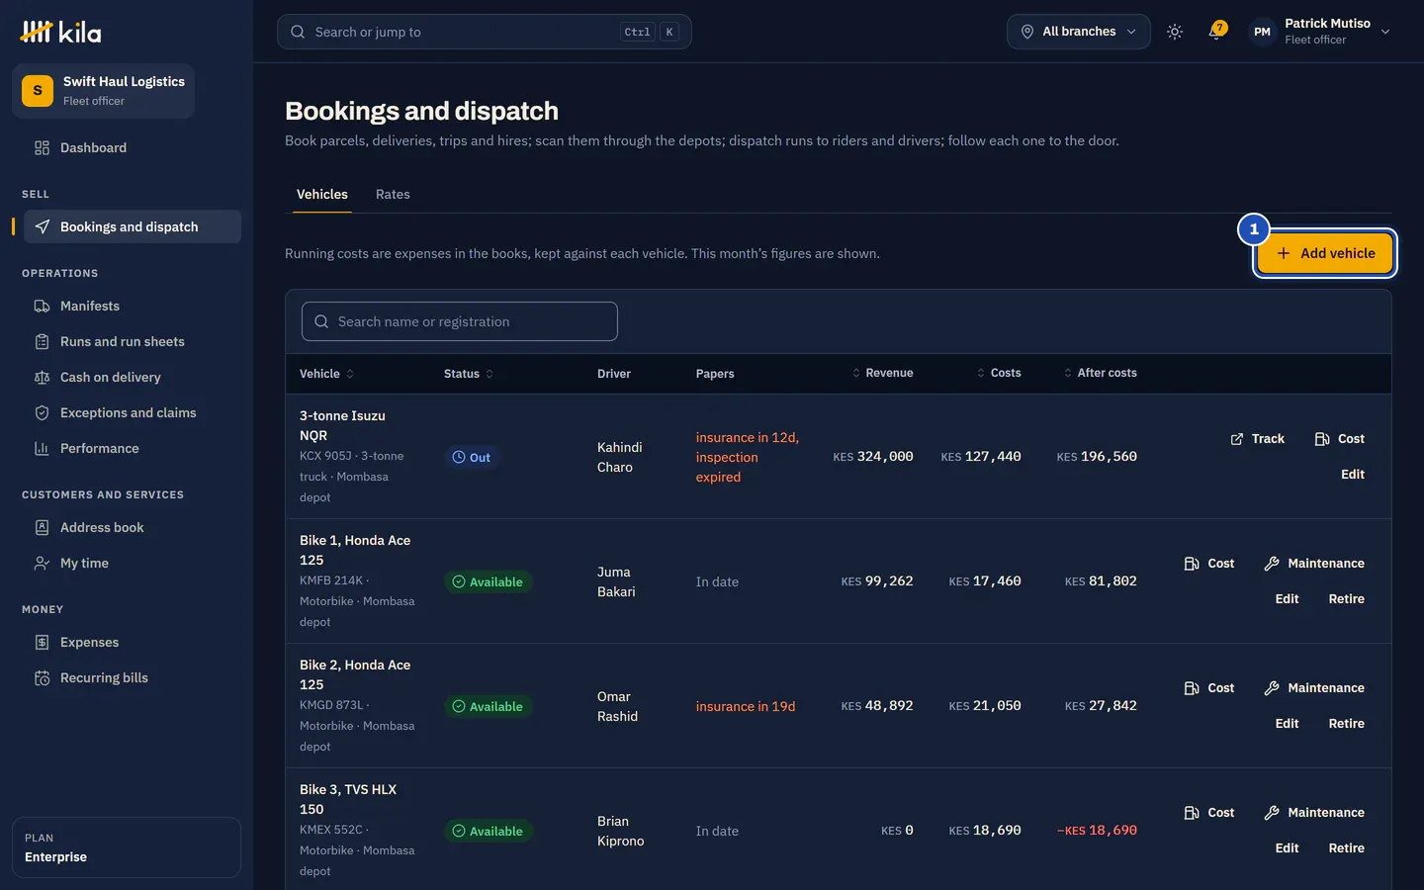Open Patrick Mutiso profile menu chevron

pyautogui.click(x=1385, y=32)
